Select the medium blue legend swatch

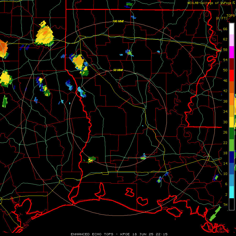pyautogui.click(x=232, y=169)
